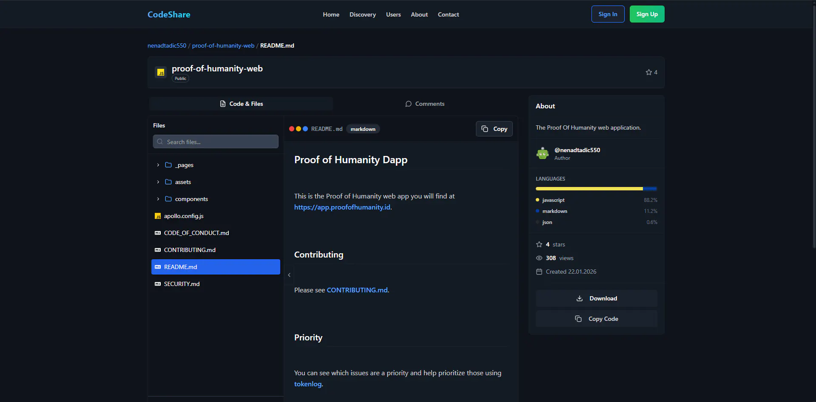816x402 pixels.
Task: Click the markdown icon of SECURITY.md
Action: (158, 284)
